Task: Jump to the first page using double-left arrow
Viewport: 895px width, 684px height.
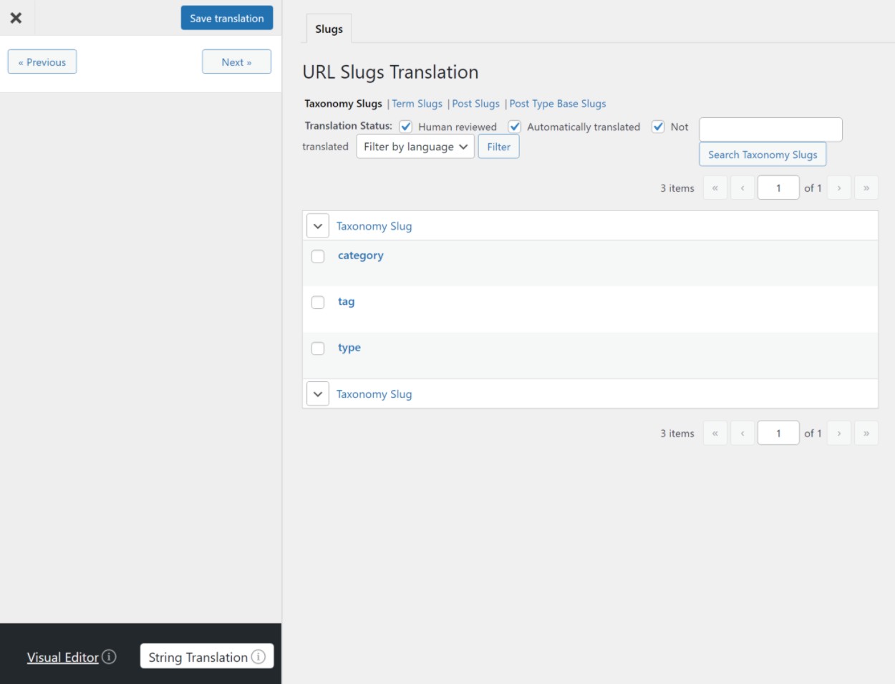Action: click(x=715, y=187)
